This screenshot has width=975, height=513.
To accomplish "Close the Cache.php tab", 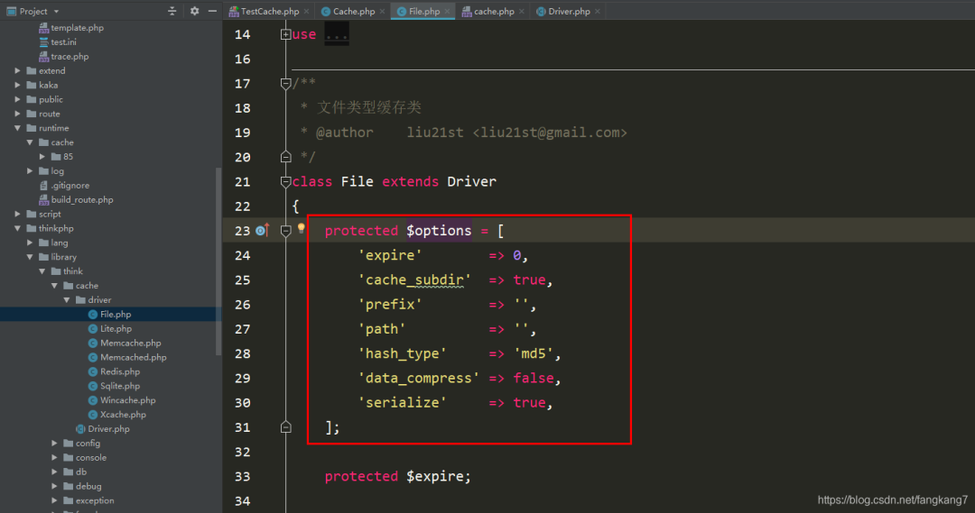I will tap(383, 11).
